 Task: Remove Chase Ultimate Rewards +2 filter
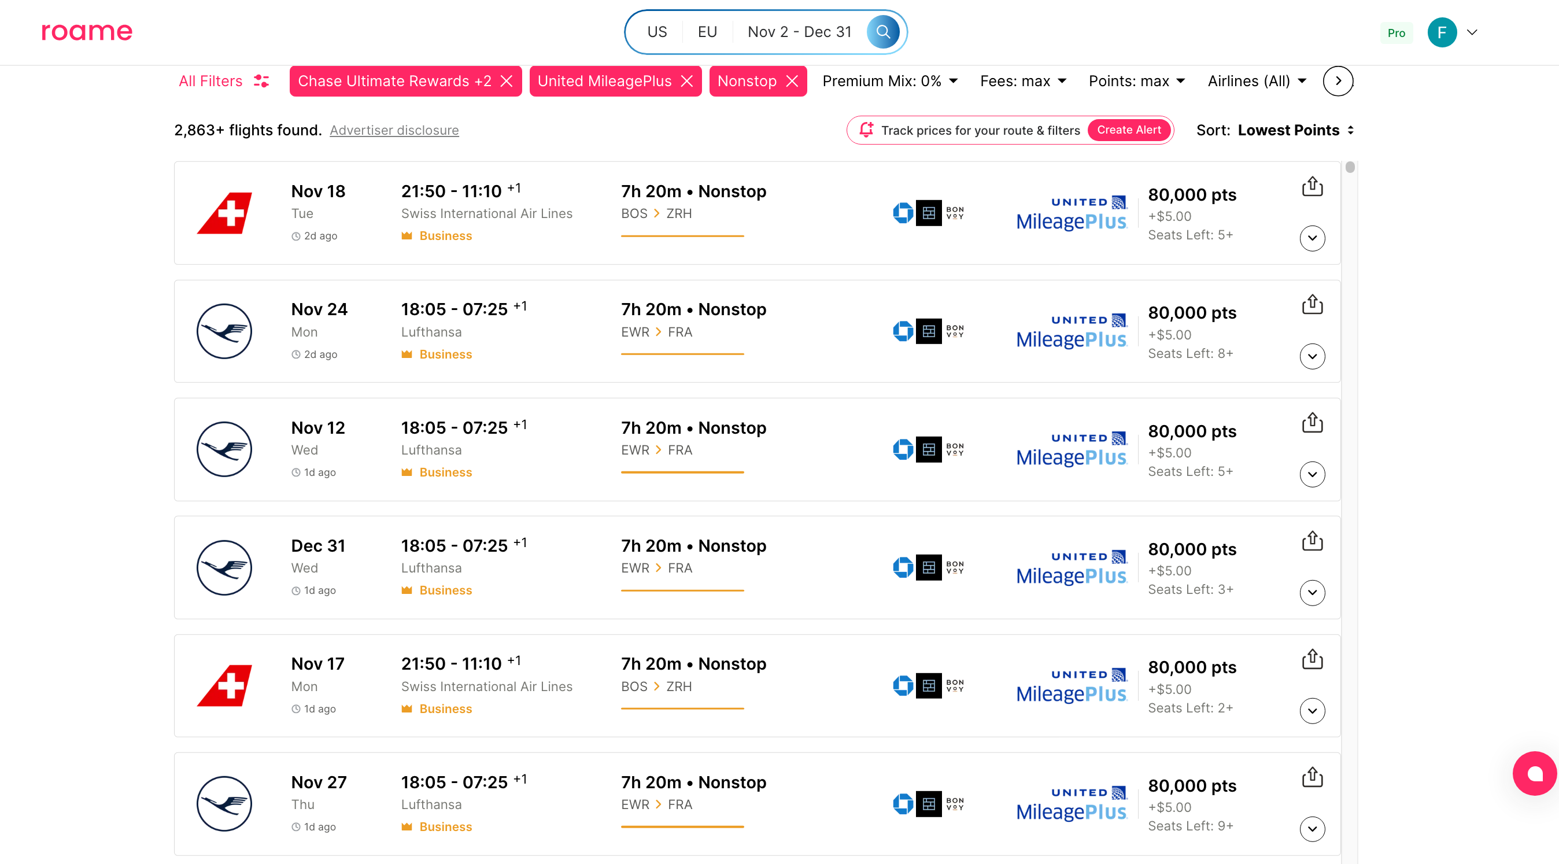click(x=507, y=81)
